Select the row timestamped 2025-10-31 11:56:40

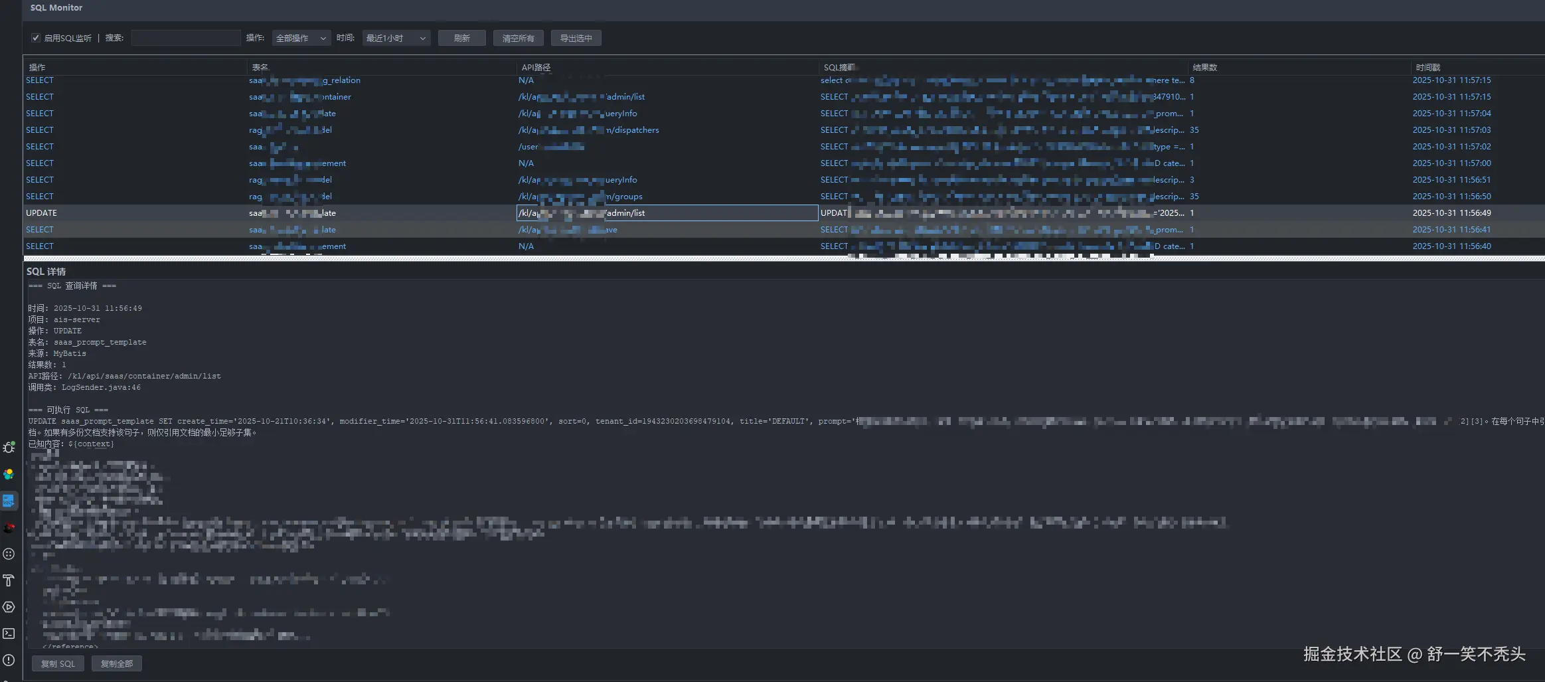coord(783,246)
